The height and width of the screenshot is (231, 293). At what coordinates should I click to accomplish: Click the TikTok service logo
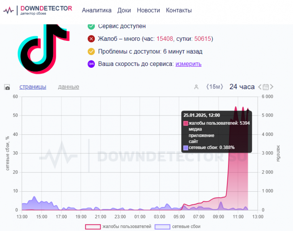click(x=44, y=49)
